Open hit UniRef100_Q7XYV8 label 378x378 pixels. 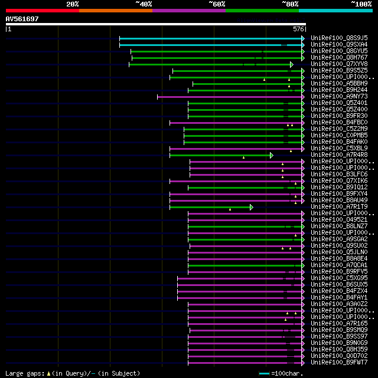pyautogui.click(x=339, y=64)
